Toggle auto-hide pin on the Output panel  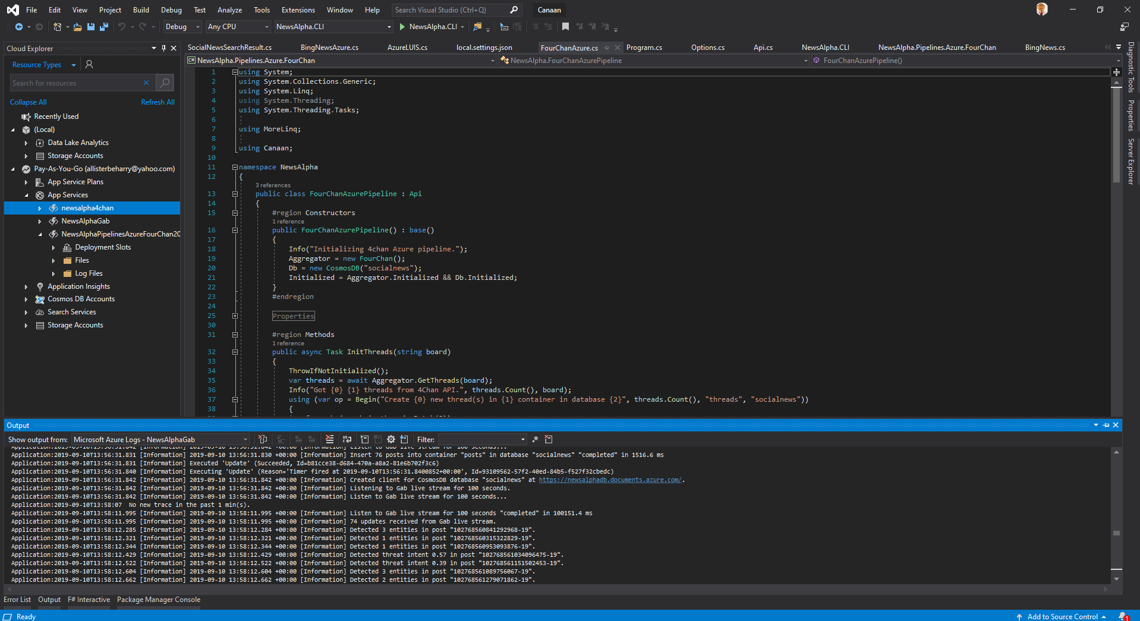tap(1106, 425)
